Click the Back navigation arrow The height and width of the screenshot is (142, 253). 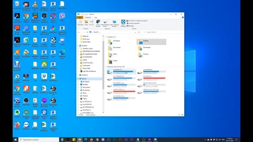coord(79,32)
